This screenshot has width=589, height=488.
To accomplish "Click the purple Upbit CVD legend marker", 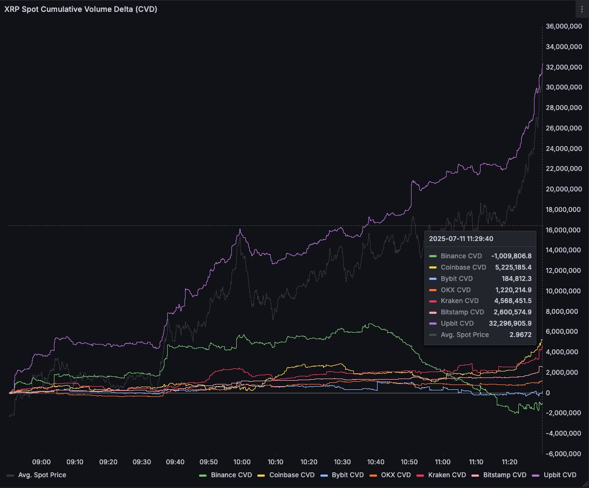I will pos(535,475).
